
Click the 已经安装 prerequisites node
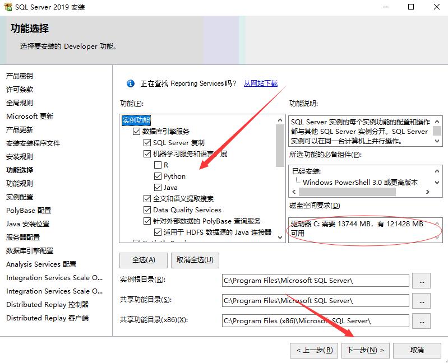coord(306,171)
